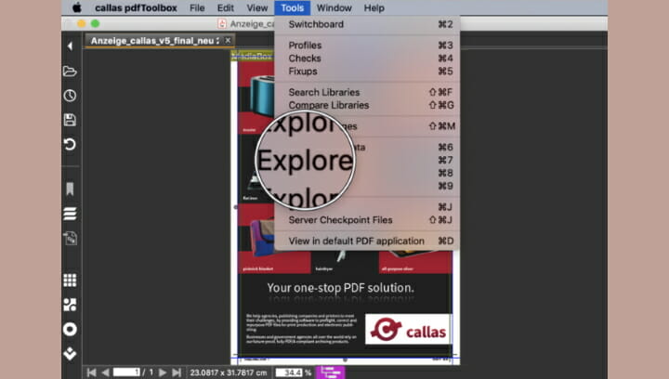This screenshot has width=669, height=379.
Task: Click the page dimensions 23.0817 x 31.7817 cm readout
Action: click(x=229, y=372)
